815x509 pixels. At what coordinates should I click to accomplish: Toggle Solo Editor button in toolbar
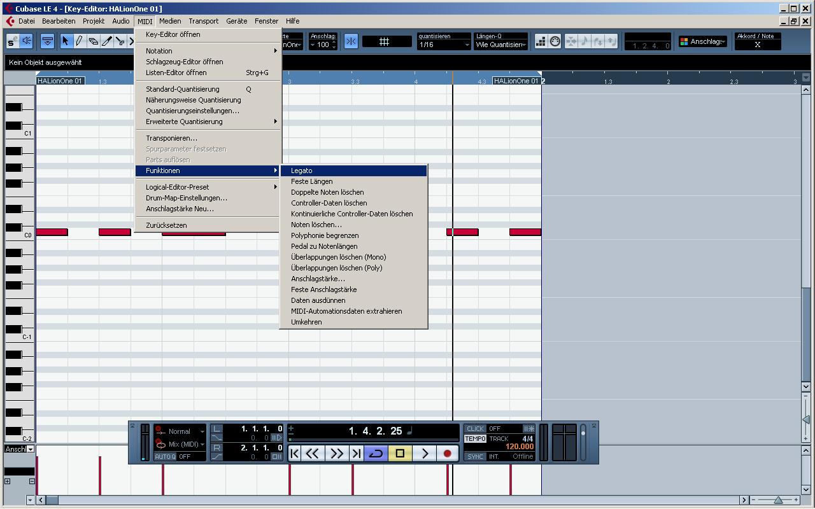(13, 41)
